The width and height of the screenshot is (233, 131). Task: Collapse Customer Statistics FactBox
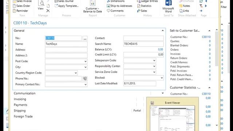[x=209, y=88]
